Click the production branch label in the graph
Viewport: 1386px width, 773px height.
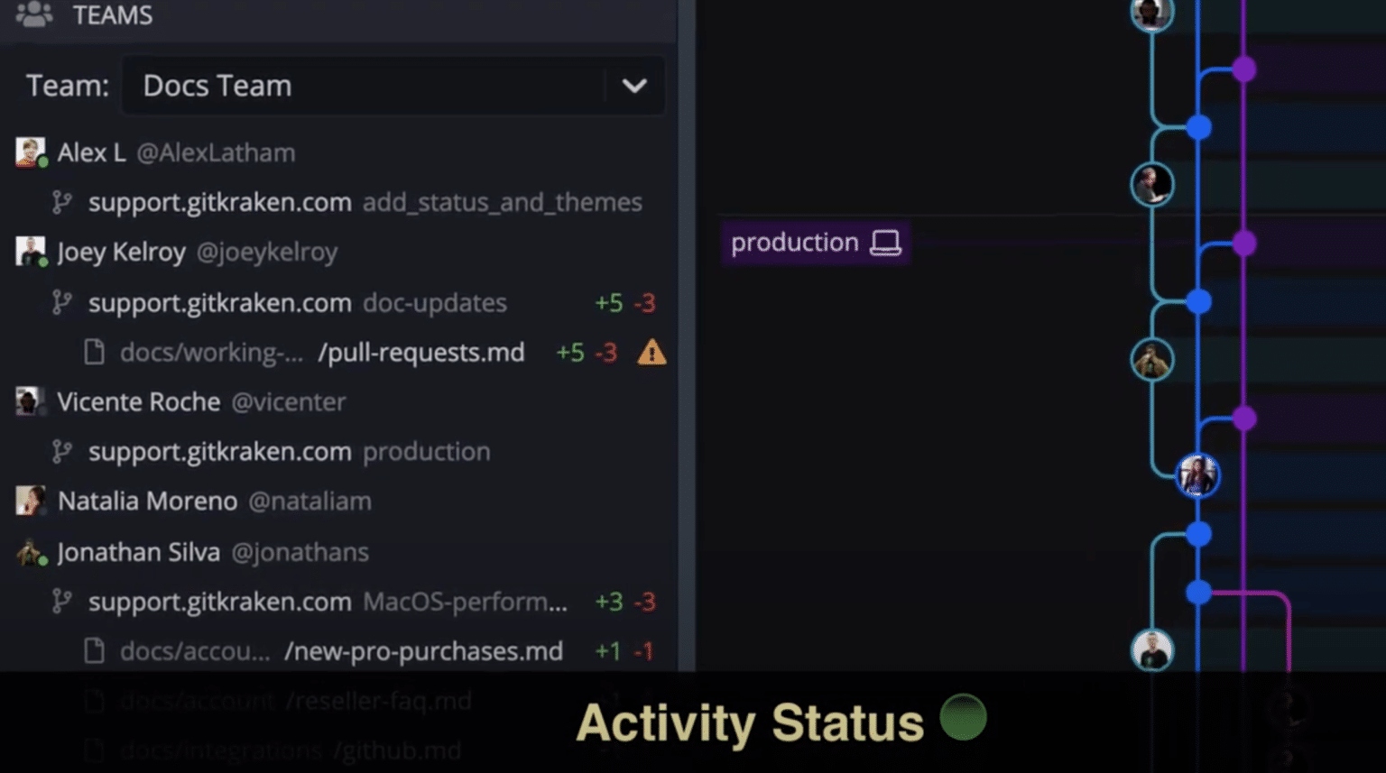coord(794,243)
